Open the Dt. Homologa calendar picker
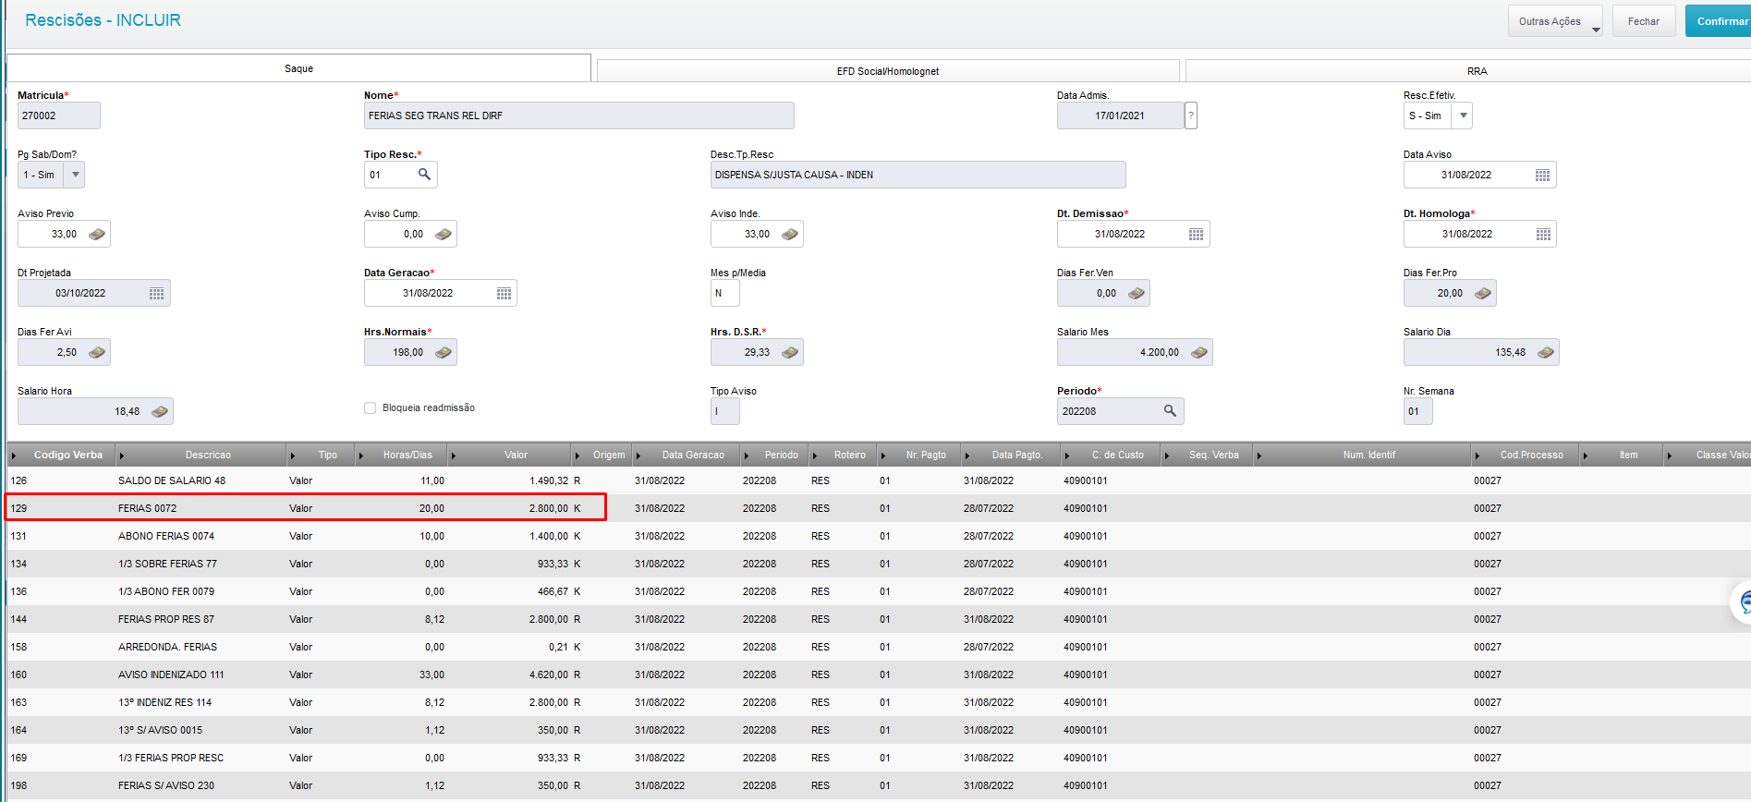1751x802 pixels. click(1543, 235)
